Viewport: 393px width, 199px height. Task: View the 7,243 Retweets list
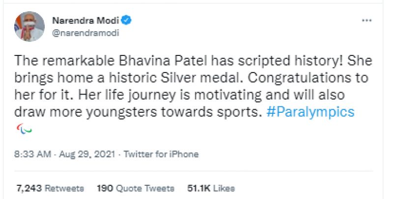[50, 188]
